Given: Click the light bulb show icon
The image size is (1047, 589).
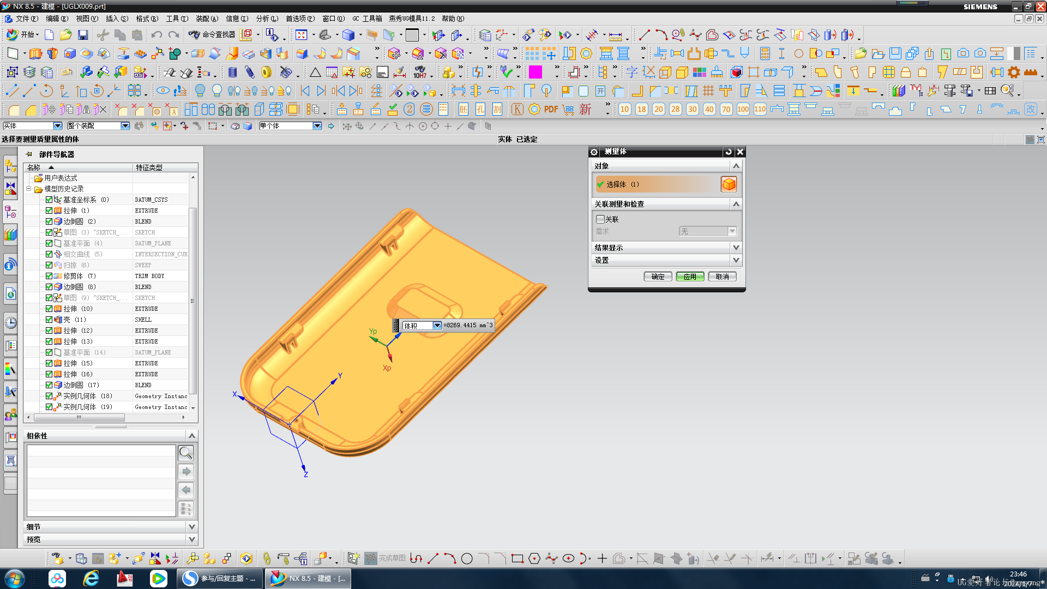Looking at the screenshot, I should click(217, 91).
